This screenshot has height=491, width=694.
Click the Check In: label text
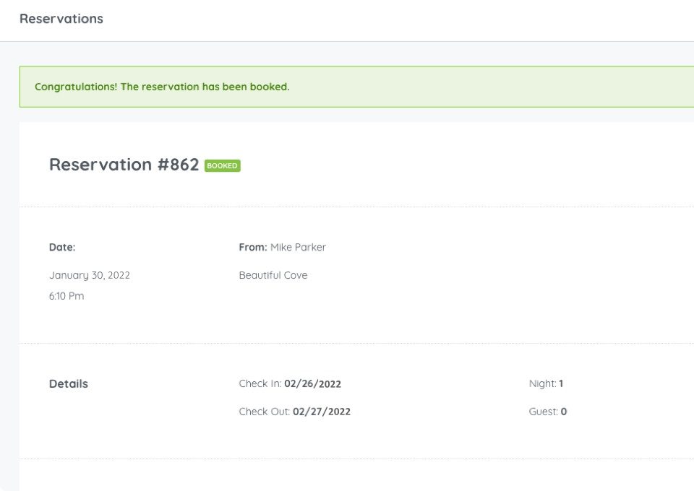click(260, 383)
